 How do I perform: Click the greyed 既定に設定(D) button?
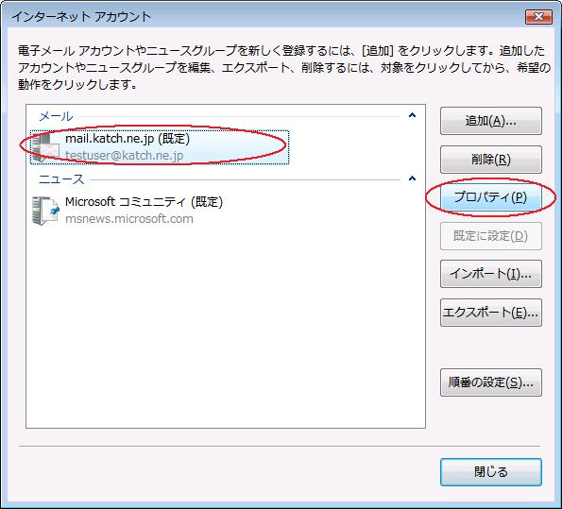pyautogui.click(x=490, y=236)
